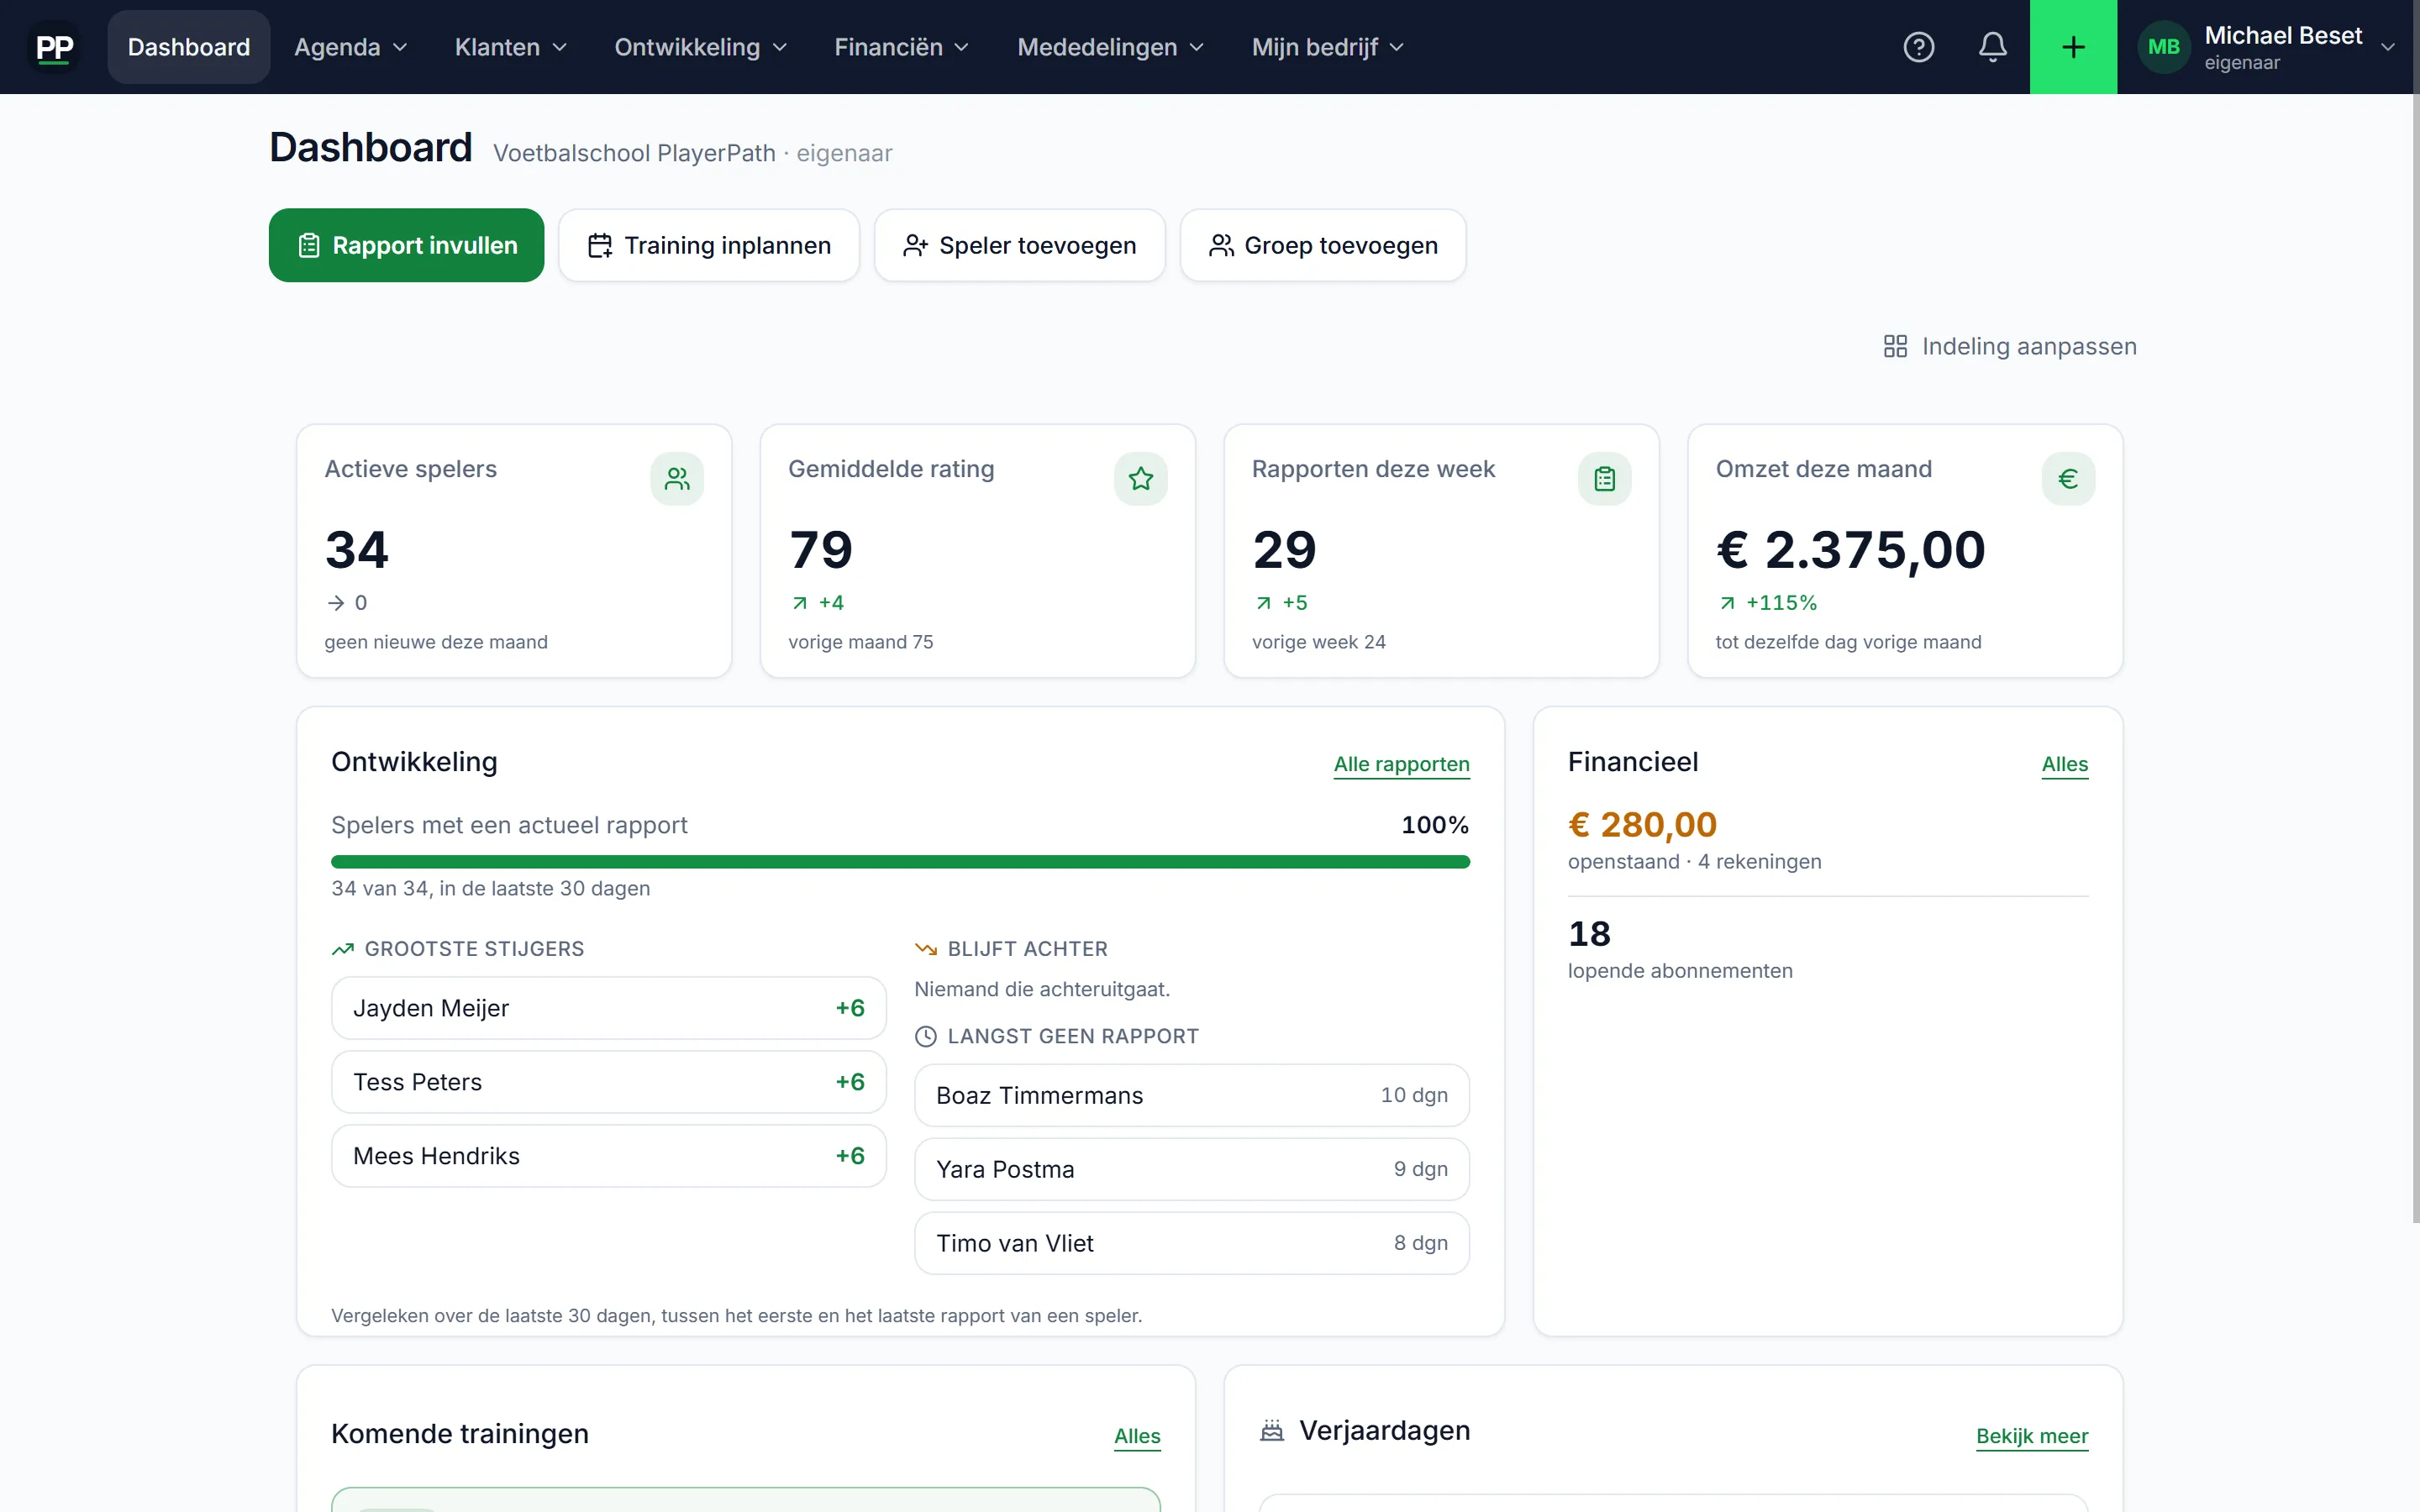Open the help question mark icon
2420x1512 pixels.
click(1918, 47)
